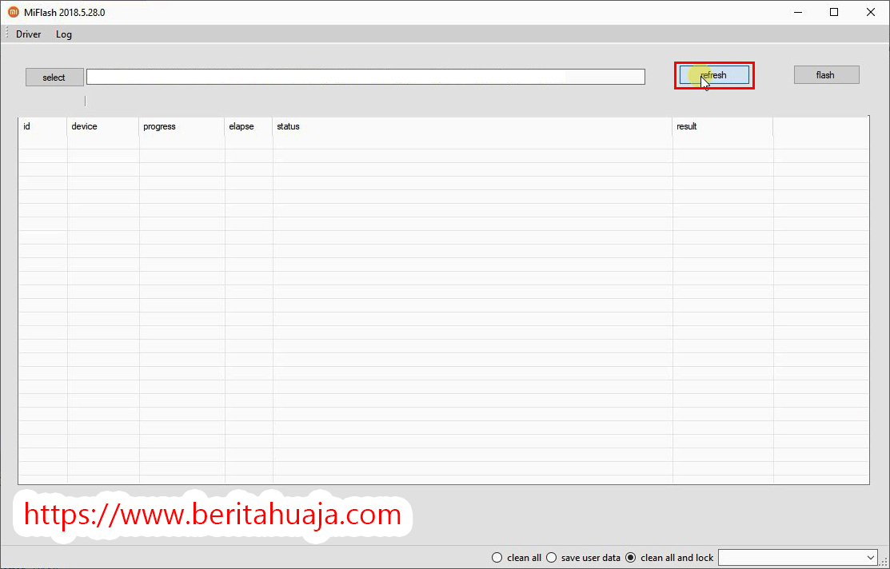This screenshot has width=890, height=569.
Task: Open the Driver menu
Action: pyautogui.click(x=29, y=34)
